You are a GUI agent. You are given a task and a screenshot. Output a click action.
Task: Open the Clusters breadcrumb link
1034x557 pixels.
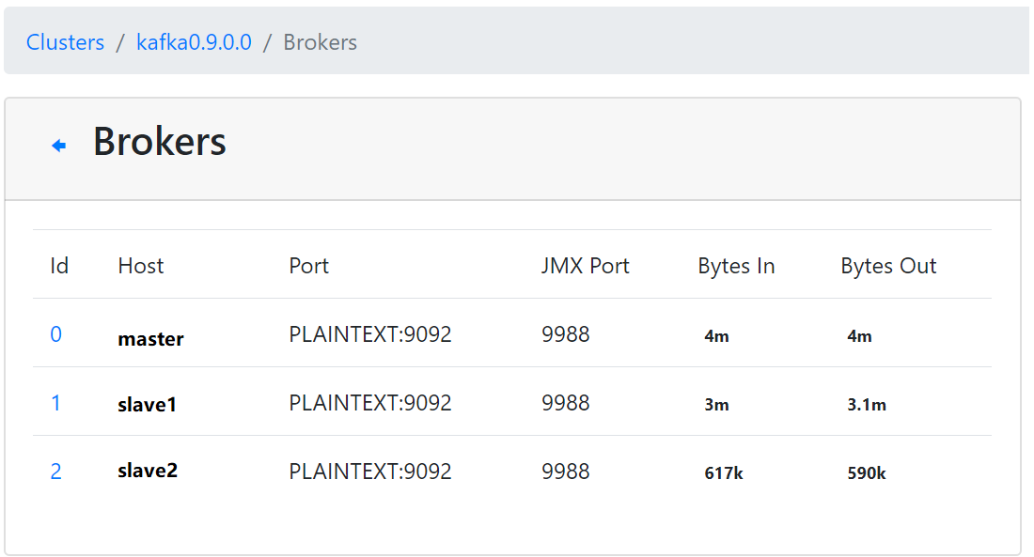pos(65,42)
